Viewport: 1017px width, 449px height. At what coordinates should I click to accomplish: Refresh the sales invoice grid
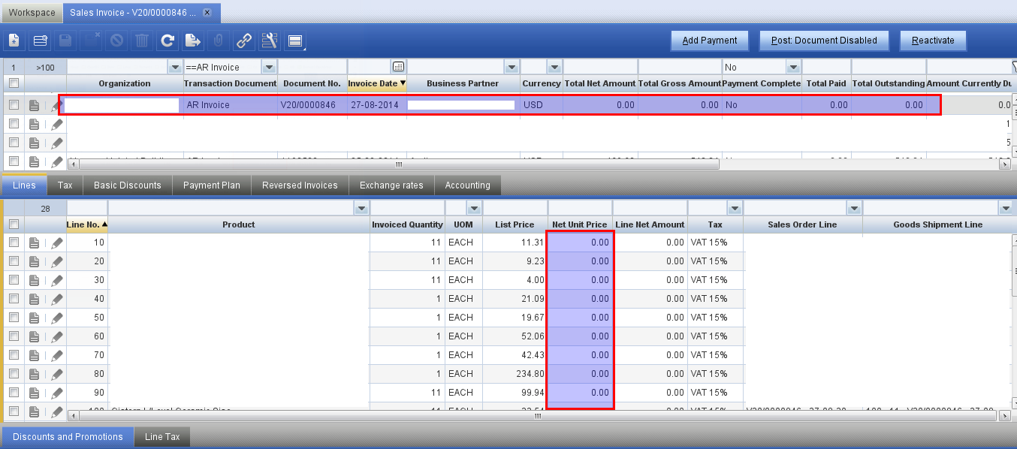[x=167, y=41]
